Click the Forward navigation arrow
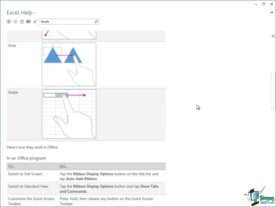The height and width of the screenshot is (207, 276). (16, 22)
